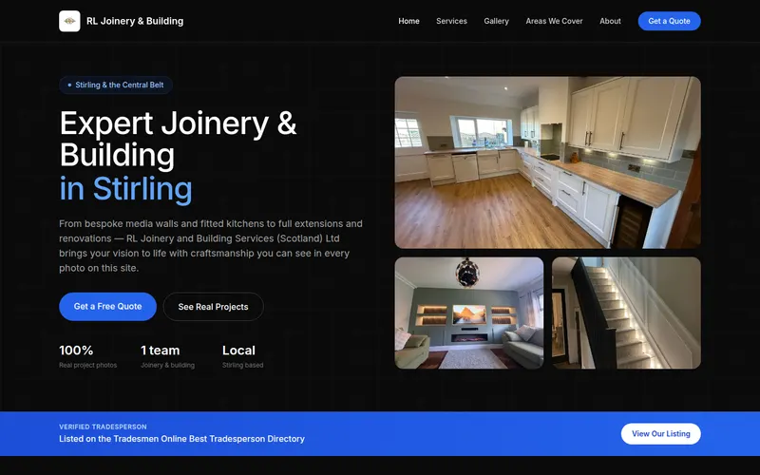Click 'Joinery & building' caption
The width and height of the screenshot is (760, 475).
click(167, 365)
